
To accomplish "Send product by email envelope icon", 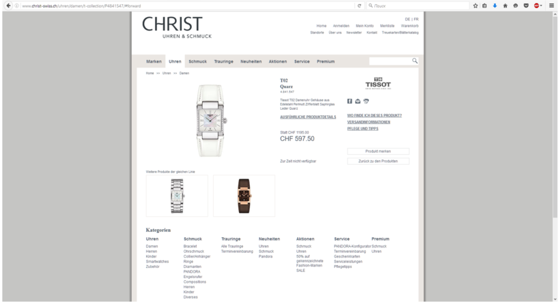I will [357, 101].
